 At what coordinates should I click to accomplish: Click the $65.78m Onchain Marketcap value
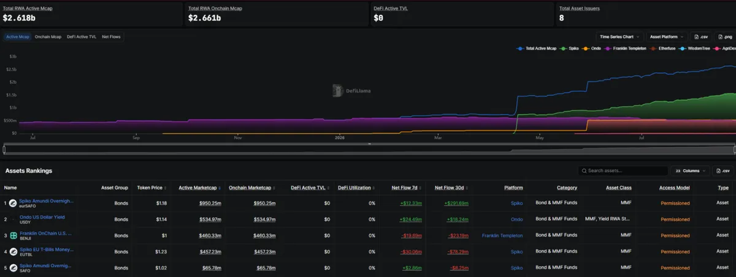point(265,268)
